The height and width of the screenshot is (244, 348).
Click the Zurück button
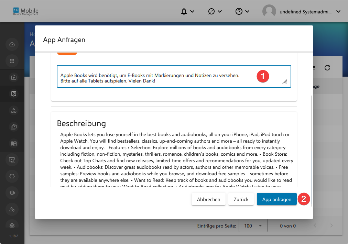coord(241,199)
